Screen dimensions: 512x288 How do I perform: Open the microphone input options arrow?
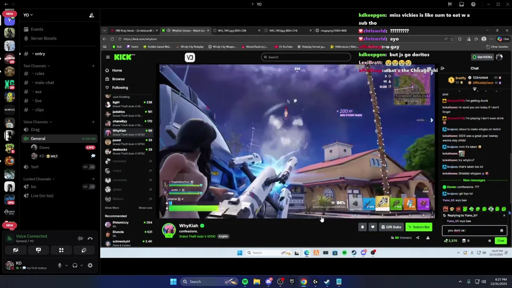click(66, 265)
